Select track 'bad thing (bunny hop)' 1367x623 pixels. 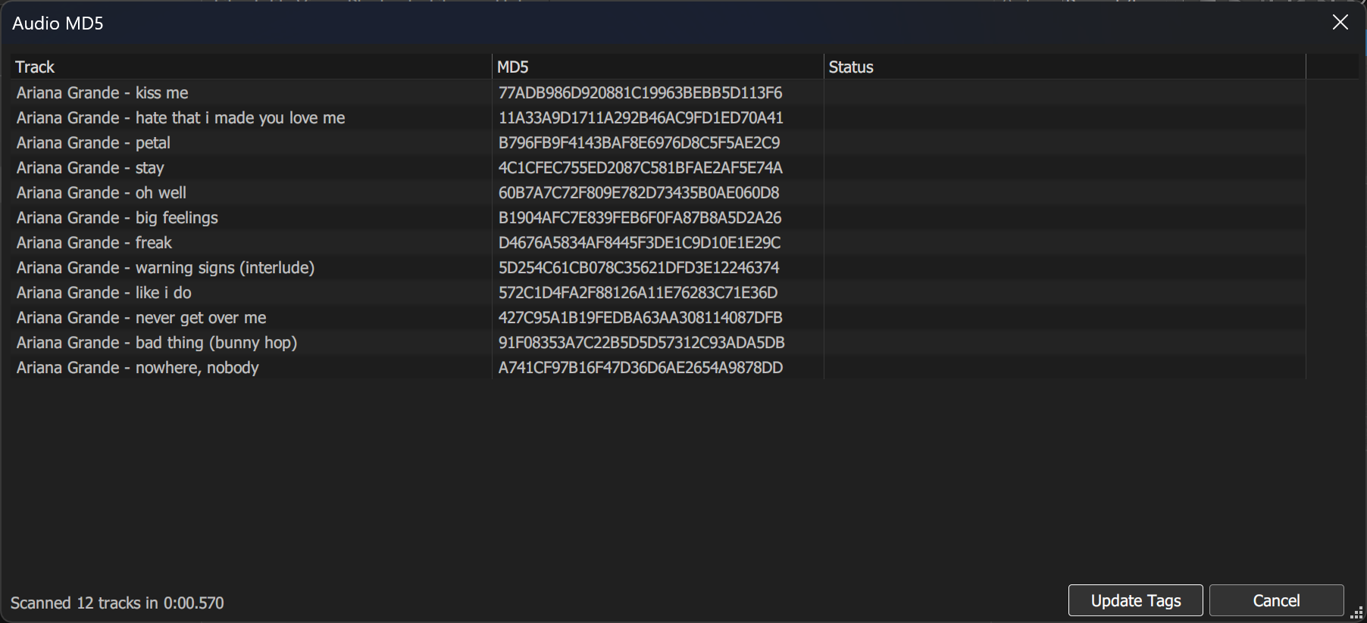(x=157, y=342)
